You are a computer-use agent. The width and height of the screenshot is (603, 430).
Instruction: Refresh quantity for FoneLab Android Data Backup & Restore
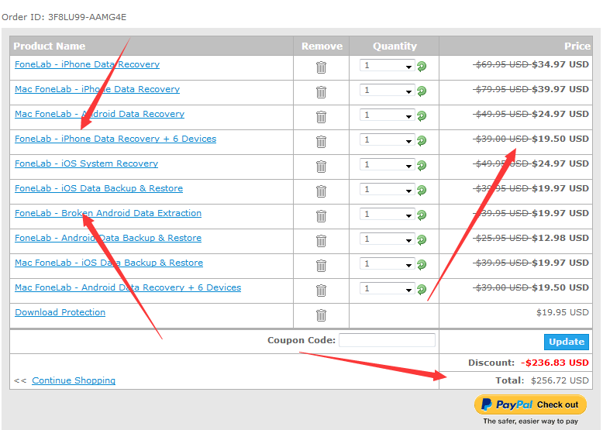coord(422,239)
